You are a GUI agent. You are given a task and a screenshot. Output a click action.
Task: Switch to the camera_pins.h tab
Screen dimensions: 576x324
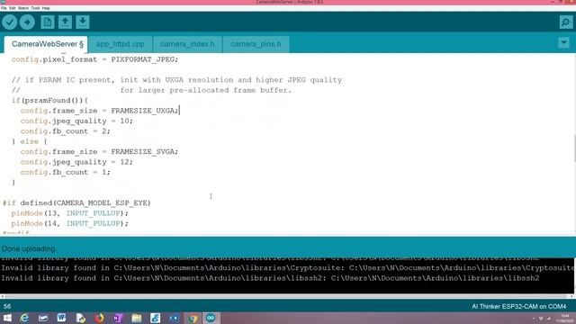pyautogui.click(x=256, y=44)
